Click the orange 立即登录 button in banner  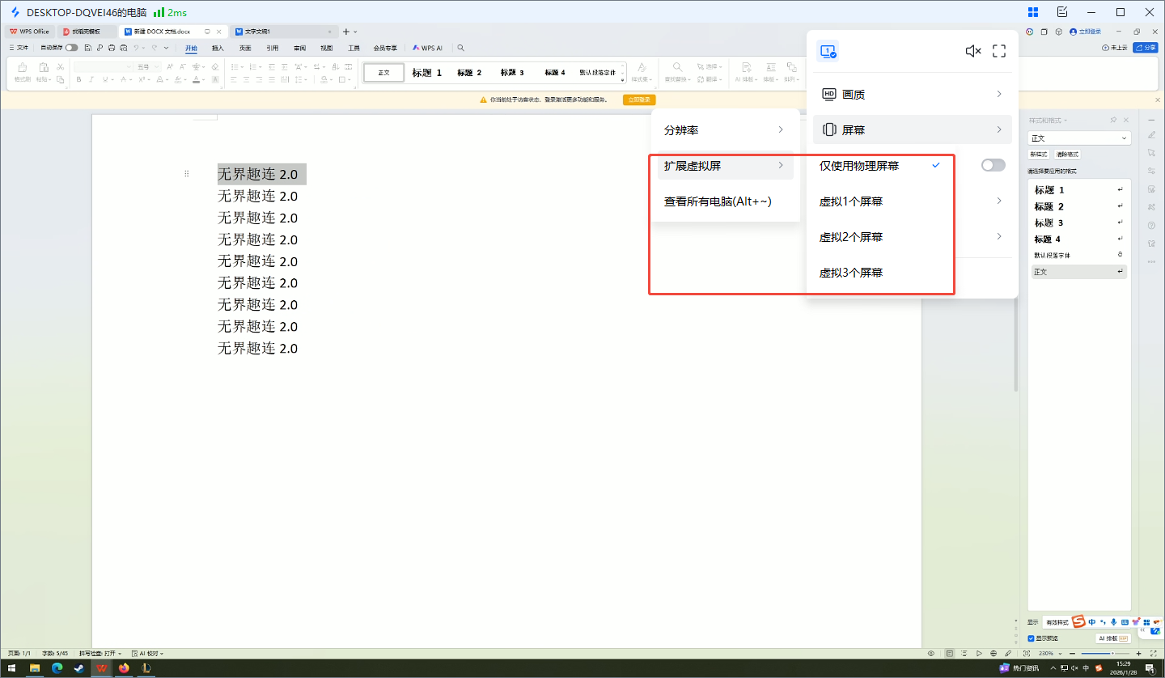pos(638,100)
